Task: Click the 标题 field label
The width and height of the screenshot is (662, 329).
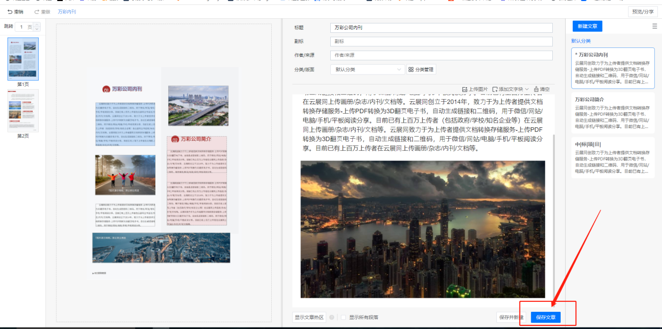Action: [x=299, y=28]
